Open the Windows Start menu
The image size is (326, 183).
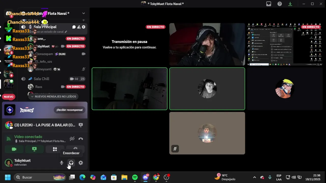click(8, 177)
